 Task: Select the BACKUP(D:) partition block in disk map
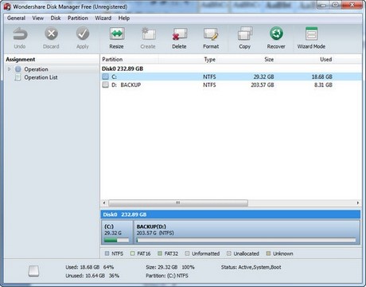point(247,232)
